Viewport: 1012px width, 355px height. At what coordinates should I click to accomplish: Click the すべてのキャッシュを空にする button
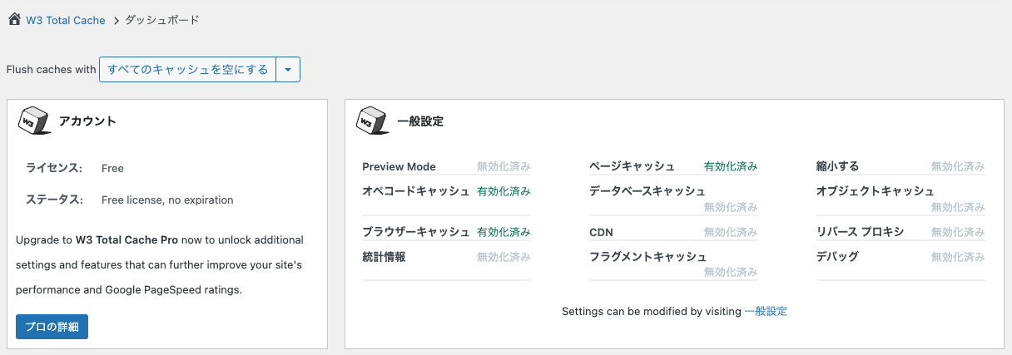click(187, 70)
